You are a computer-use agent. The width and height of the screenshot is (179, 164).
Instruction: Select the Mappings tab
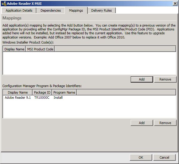76,10
